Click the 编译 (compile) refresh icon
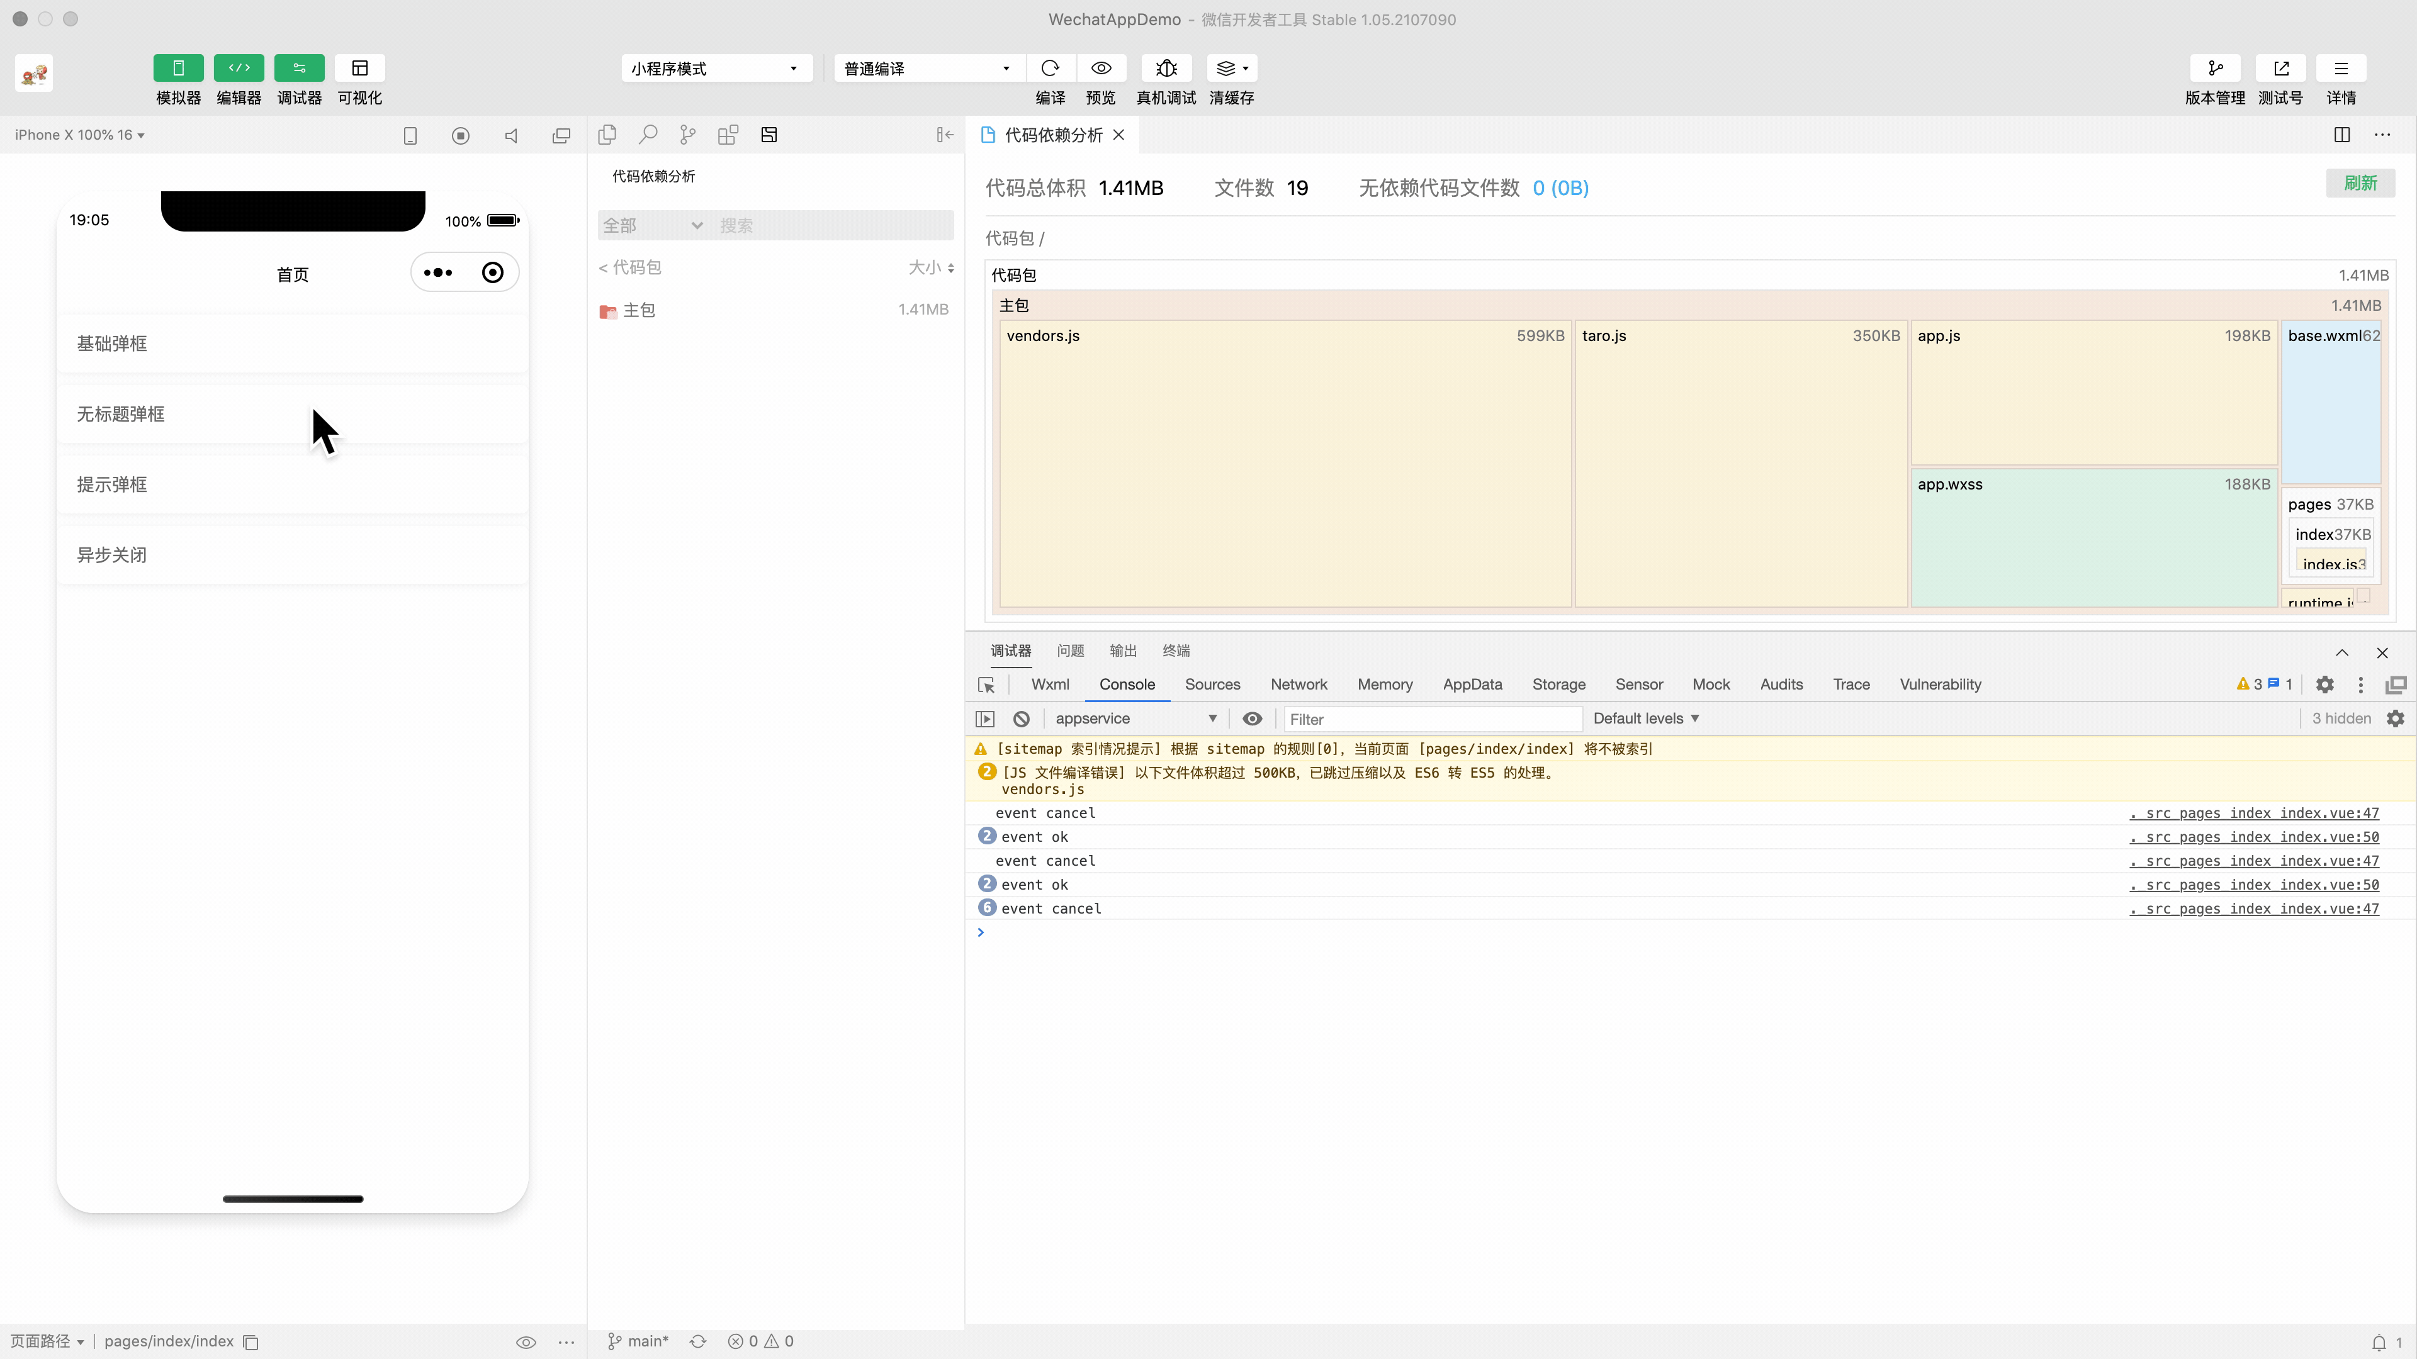2417x1359 pixels. 1050,67
